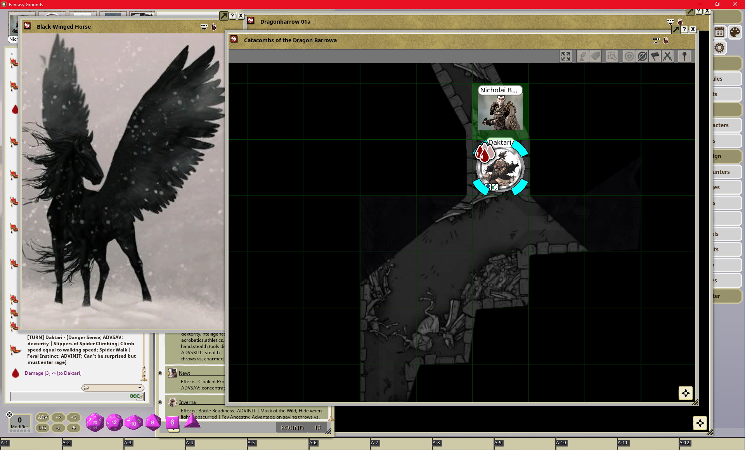Collapse the toolbar on the Catacombs map window
Screen dimensions: 745x450
[656, 40]
